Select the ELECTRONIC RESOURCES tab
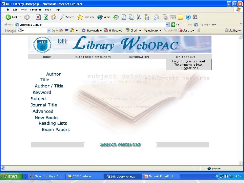The image size is (244, 183). pos(93,57)
